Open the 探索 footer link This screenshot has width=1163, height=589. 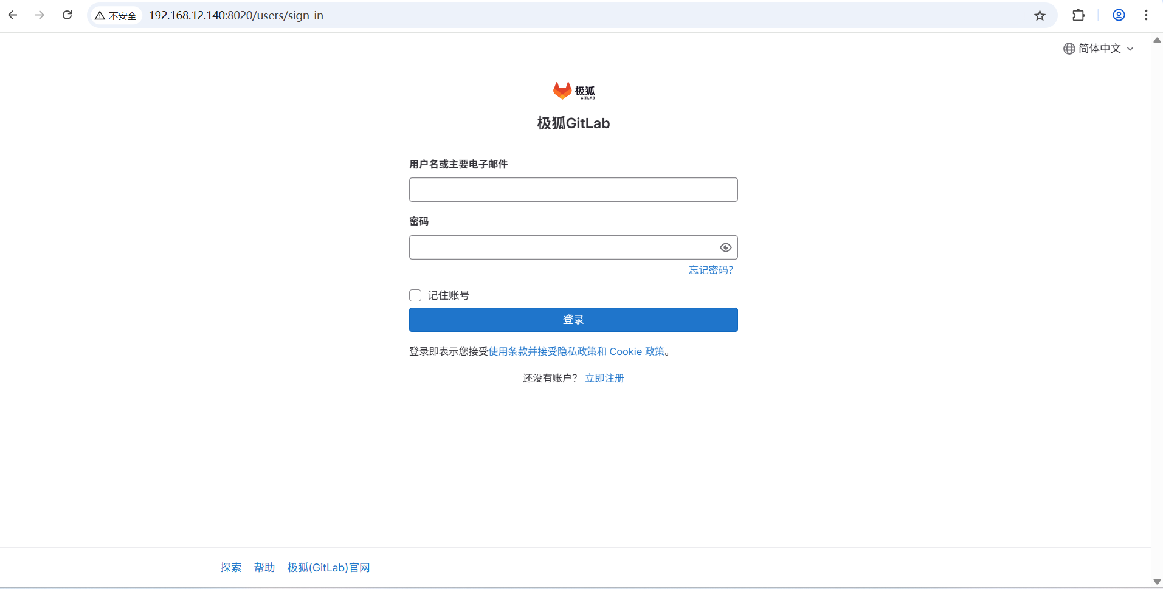pyautogui.click(x=231, y=568)
